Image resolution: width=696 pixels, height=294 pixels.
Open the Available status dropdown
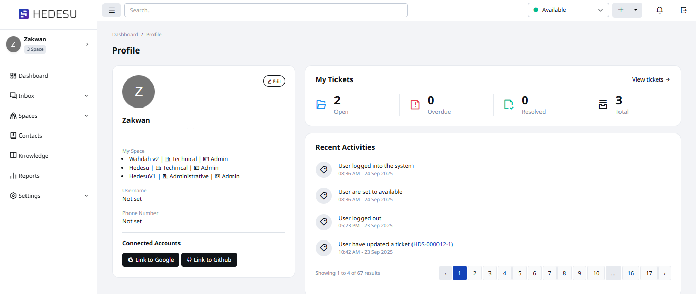(x=568, y=10)
